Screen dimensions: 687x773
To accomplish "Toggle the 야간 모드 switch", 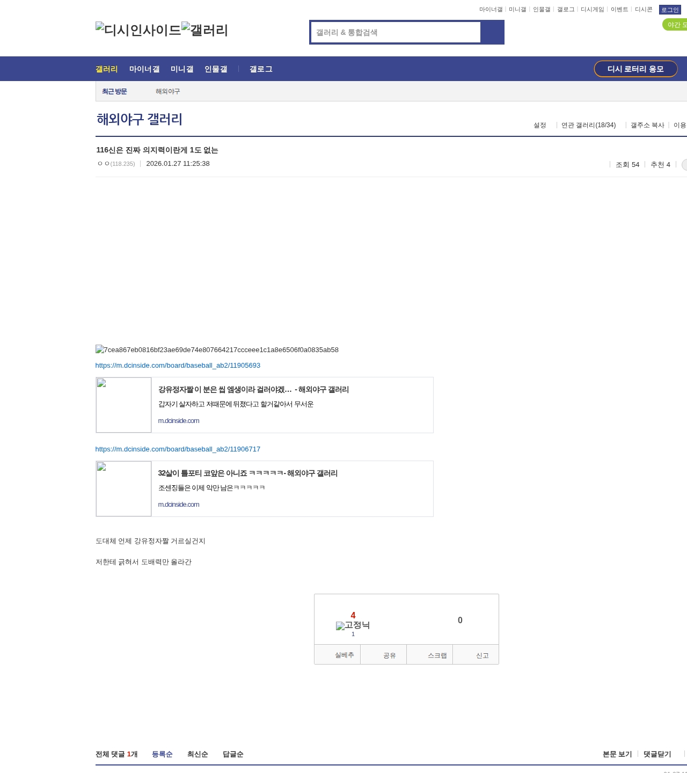I will tap(675, 25).
